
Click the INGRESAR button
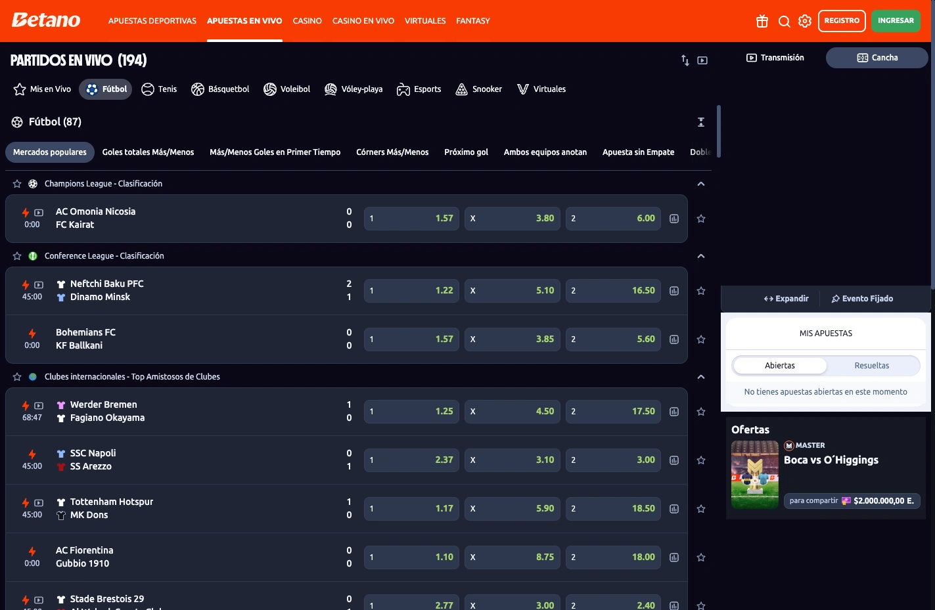point(896,21)
